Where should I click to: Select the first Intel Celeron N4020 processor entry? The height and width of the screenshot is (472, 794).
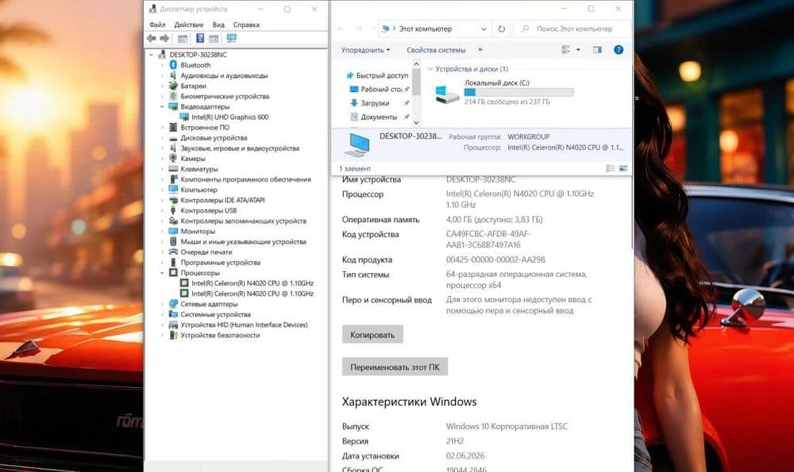252,283
